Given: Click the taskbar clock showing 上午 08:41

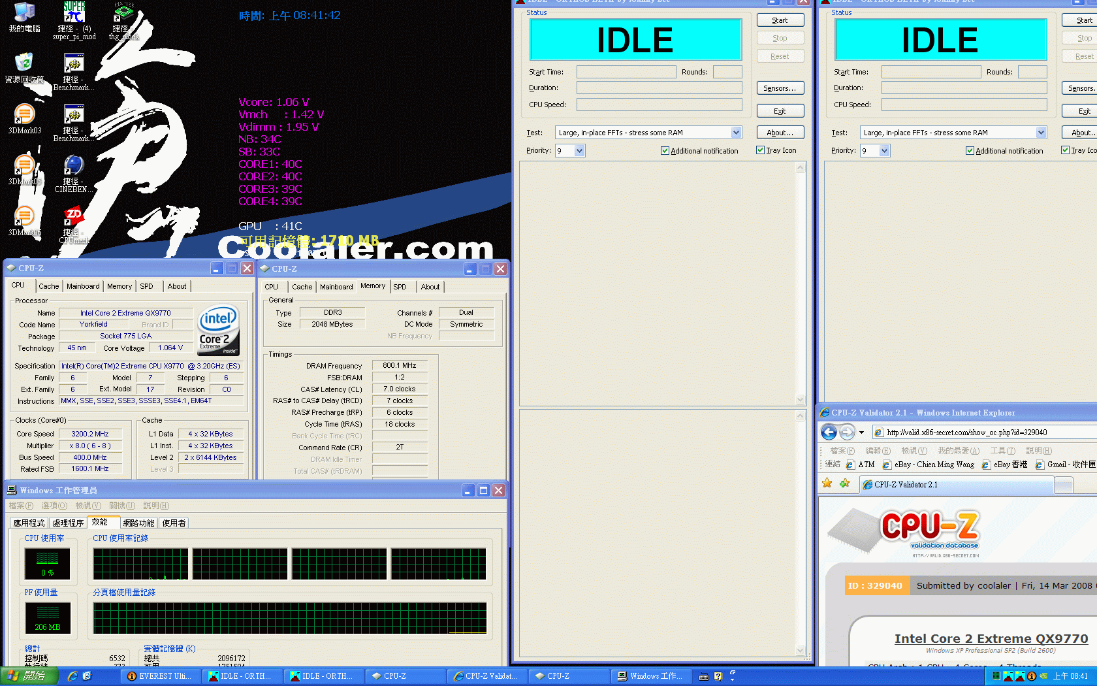Looking at the screenshot, I should point(1071,676).
